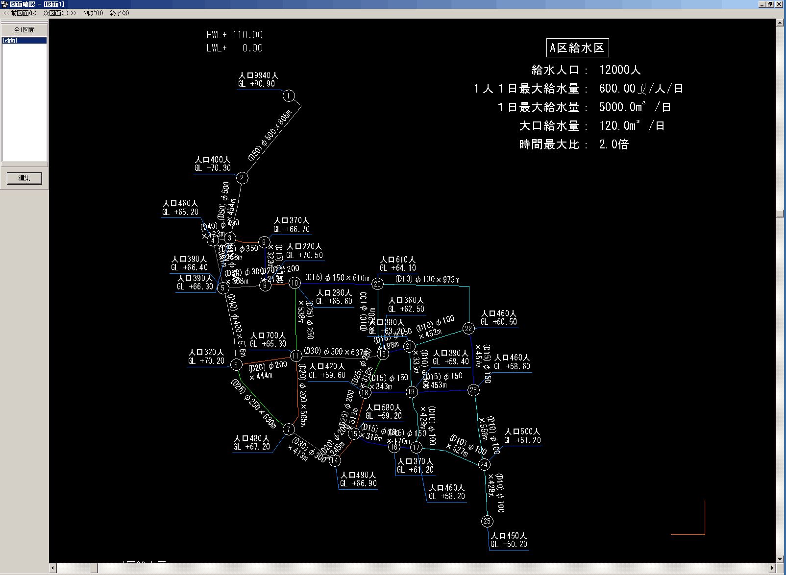The height and width of the screenshot is (575, 786).
Task: Click the 5000.0m³/日 value
Action: [635, 107]
